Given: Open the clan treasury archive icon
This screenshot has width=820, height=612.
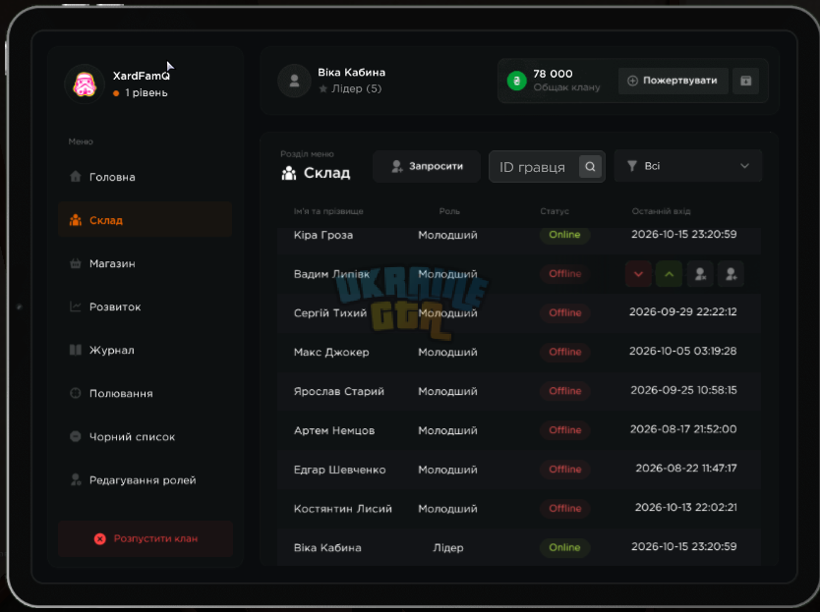Looking at the screenshot, I should pos(745,81).
